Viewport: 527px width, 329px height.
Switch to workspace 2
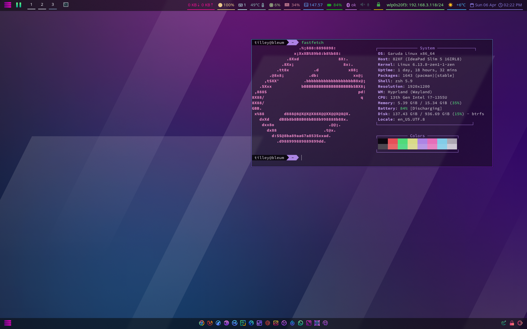(42, 5)
